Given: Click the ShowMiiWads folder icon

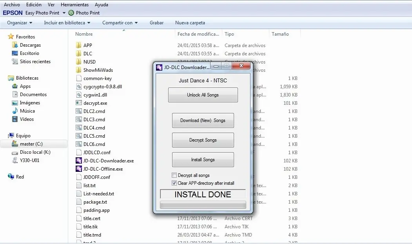Looking at the screenshot, I should 78,70.
